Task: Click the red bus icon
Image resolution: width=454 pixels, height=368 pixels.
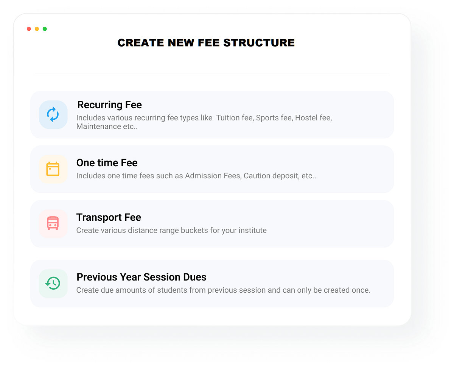Action: coord(53,223)
